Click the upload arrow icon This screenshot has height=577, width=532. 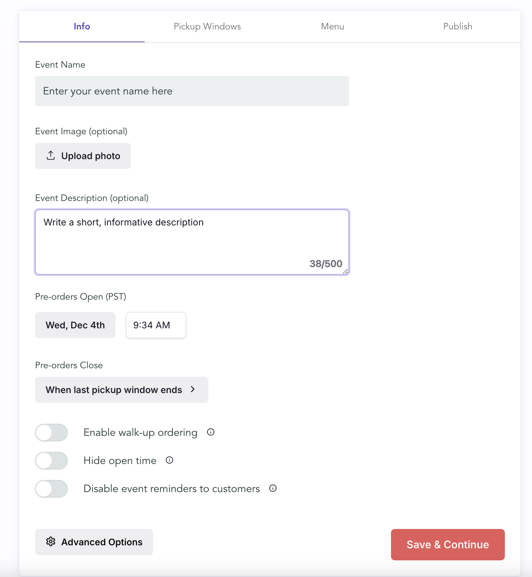pyautogui.click(x=51, y=156)
